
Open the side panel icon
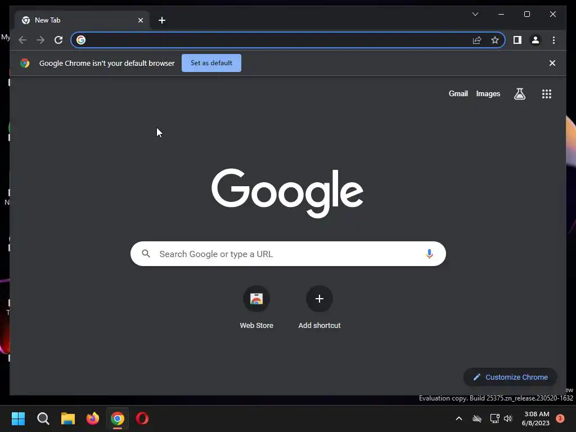click(517, 40)
